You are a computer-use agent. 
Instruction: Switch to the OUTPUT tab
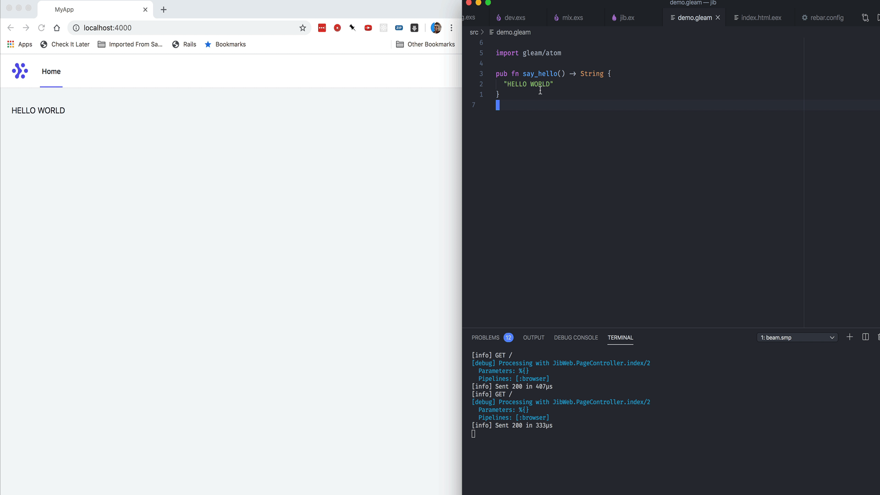(x=533, y=337)
